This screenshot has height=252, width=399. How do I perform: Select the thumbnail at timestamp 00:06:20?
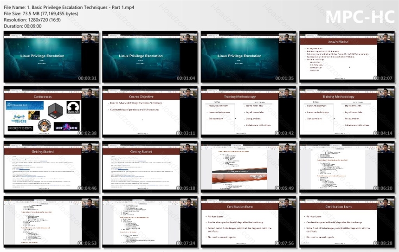pos(347,167)
